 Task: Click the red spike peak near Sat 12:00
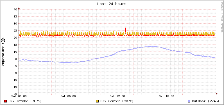125,28
